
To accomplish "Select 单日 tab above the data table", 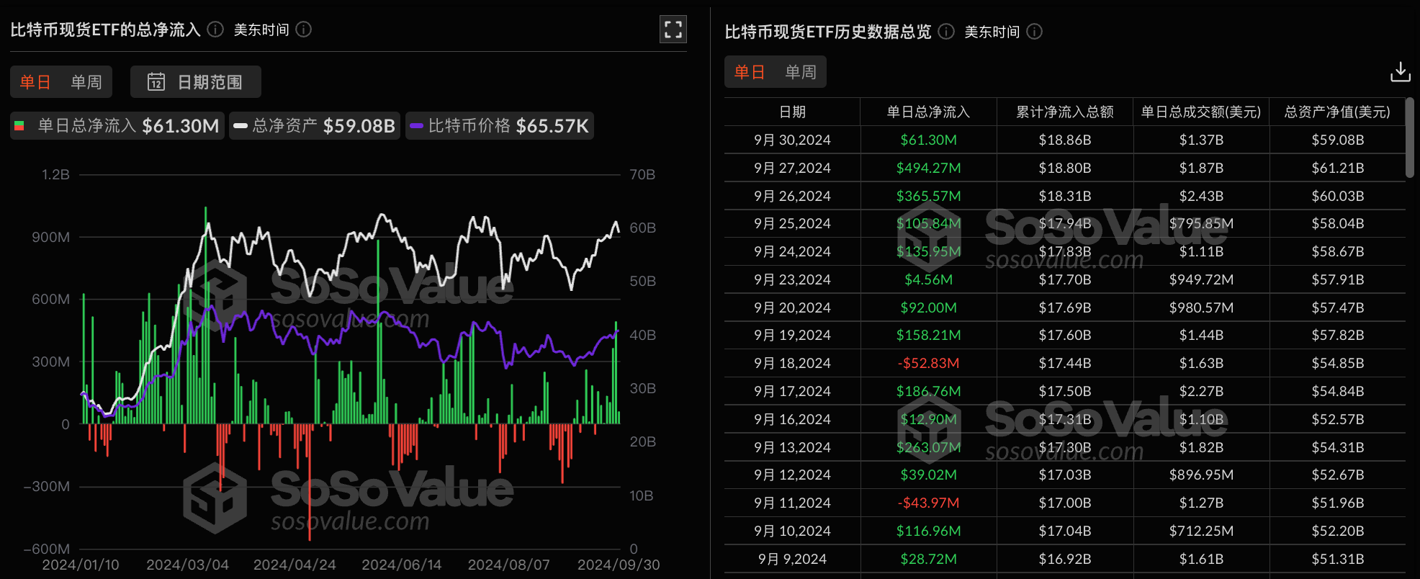I will [x=750, y=72].
